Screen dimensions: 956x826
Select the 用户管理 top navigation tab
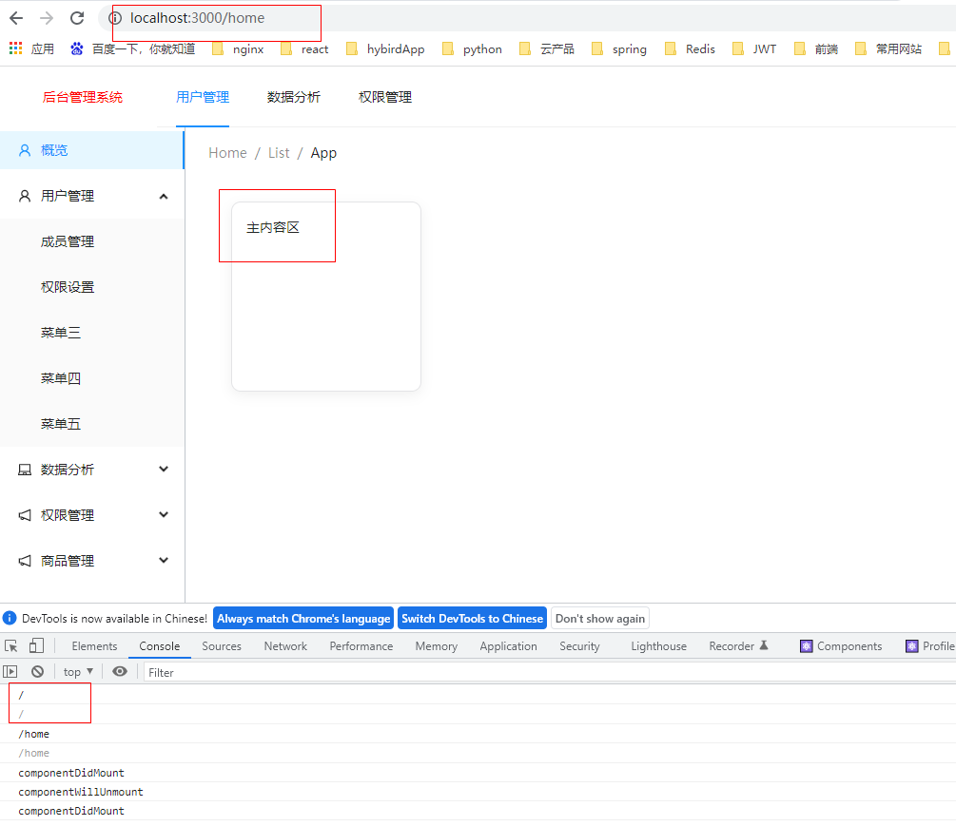tap(203, 98)
